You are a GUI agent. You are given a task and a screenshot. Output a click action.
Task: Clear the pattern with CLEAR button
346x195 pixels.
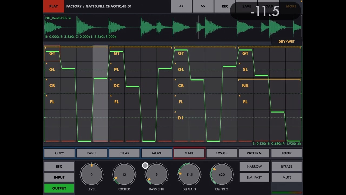(124, 153)
